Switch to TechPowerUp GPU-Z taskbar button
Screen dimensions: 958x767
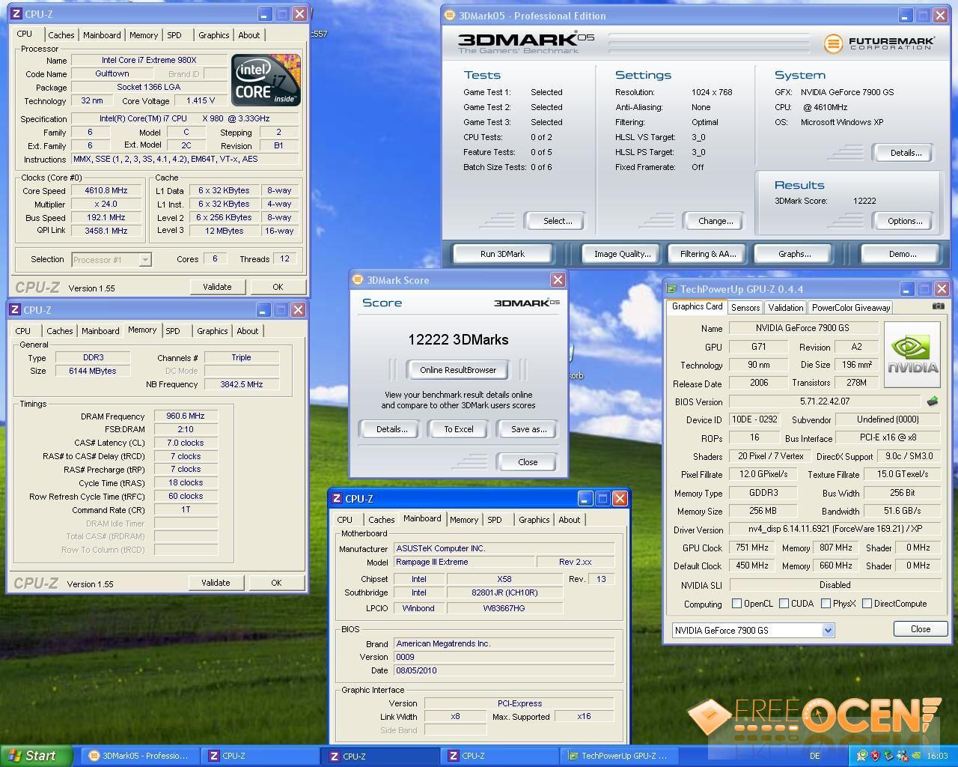pyautogui.click(x=618, y=756)
